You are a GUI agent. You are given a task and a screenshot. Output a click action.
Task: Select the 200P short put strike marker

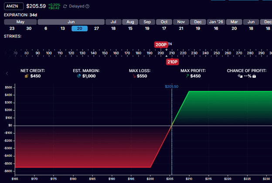point(160,44)
